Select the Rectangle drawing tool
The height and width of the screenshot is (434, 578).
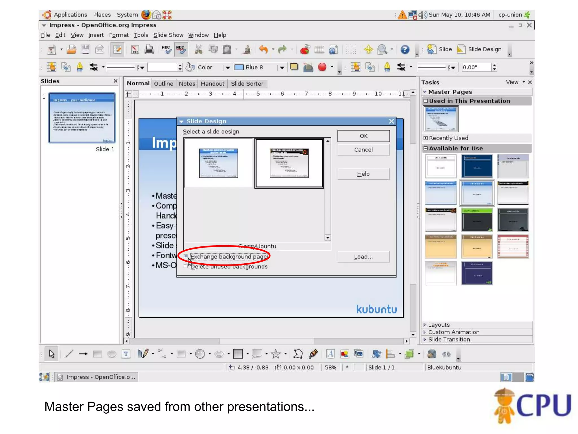pyautogui.click(x=98, y=354)
